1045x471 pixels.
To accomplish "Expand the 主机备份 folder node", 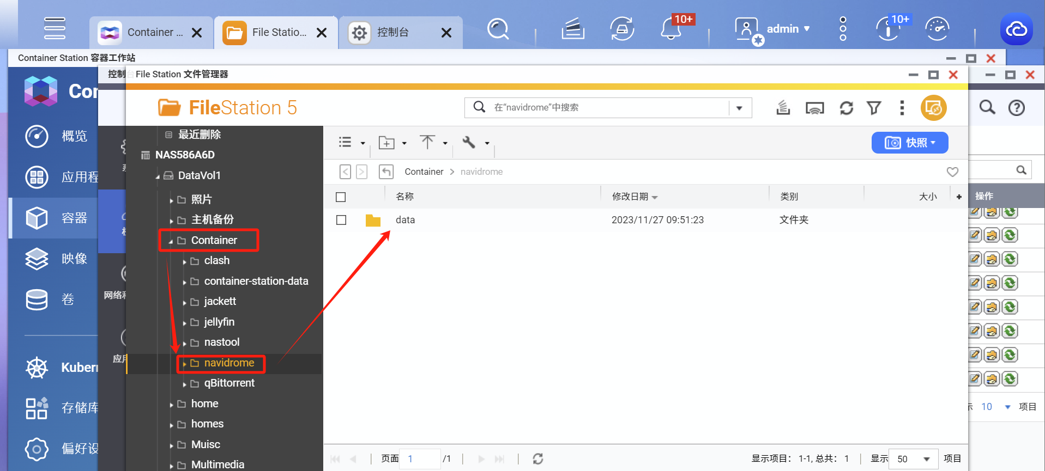I will point(171,221).
